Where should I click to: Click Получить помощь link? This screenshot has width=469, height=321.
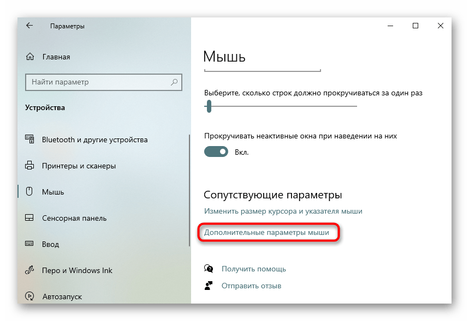click(253, 269)
